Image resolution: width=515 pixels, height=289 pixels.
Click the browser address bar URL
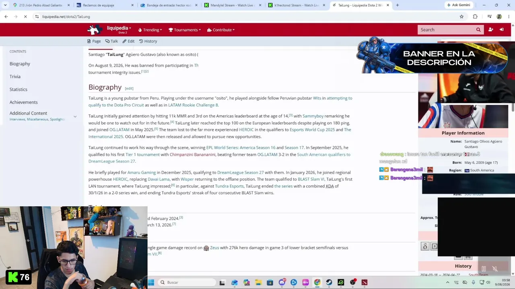click(x=66, y=16)
